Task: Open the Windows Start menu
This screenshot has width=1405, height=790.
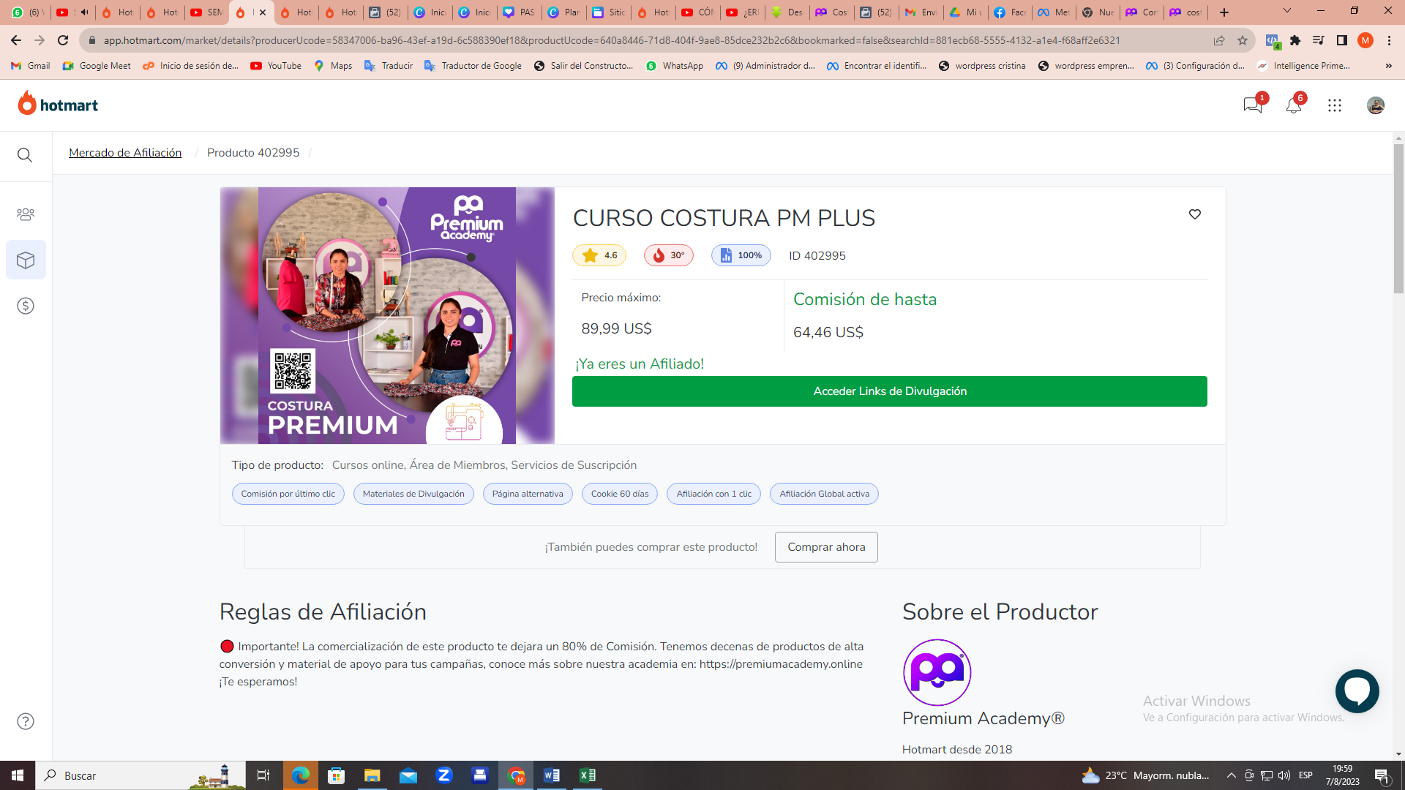Action: point(18,775)
